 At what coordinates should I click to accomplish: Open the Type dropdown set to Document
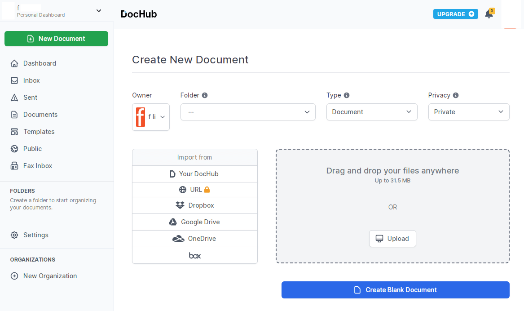click(x=372, y=112)
